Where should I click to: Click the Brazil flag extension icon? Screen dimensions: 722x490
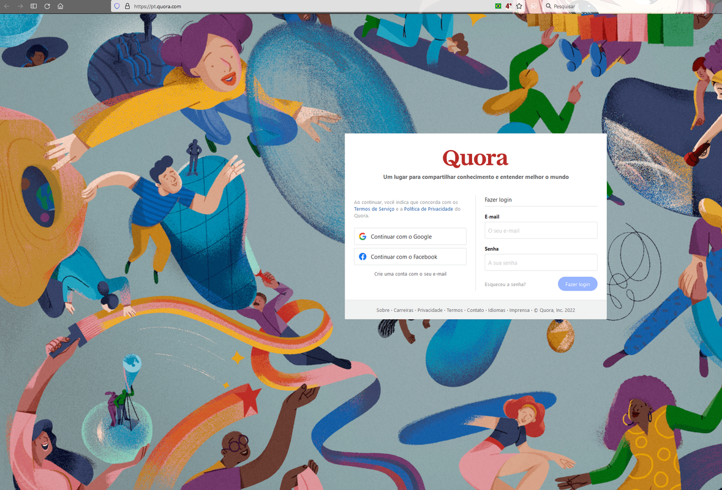click(x=498, y=6)
